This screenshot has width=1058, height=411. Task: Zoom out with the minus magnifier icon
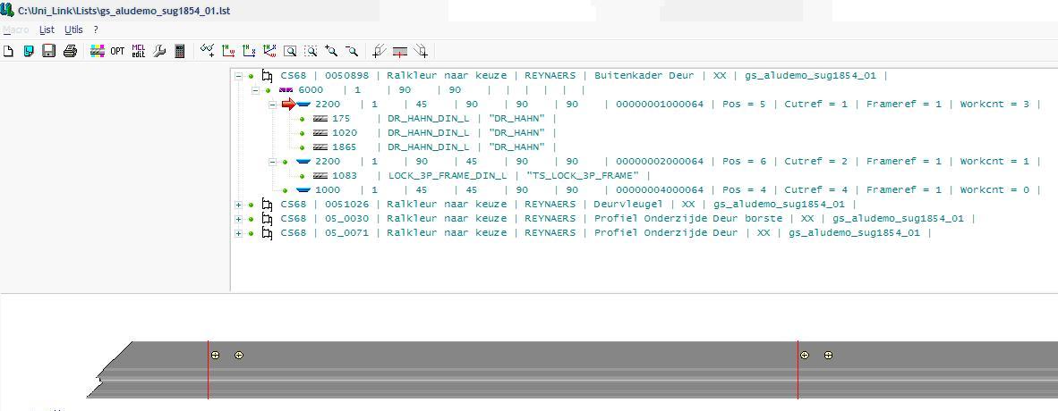click(352, 51)
